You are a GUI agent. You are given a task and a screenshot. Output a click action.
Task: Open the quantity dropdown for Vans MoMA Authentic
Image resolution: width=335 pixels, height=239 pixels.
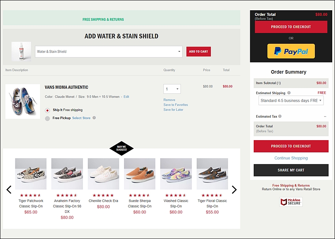pyautogui.click(x=172, y=89)
